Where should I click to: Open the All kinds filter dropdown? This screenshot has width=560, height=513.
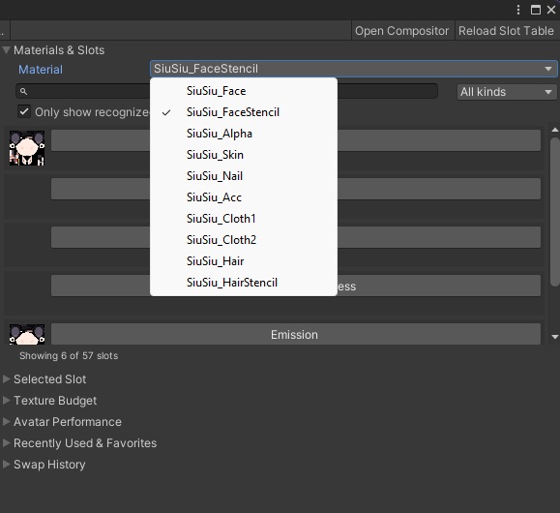[x=507, y=92]
